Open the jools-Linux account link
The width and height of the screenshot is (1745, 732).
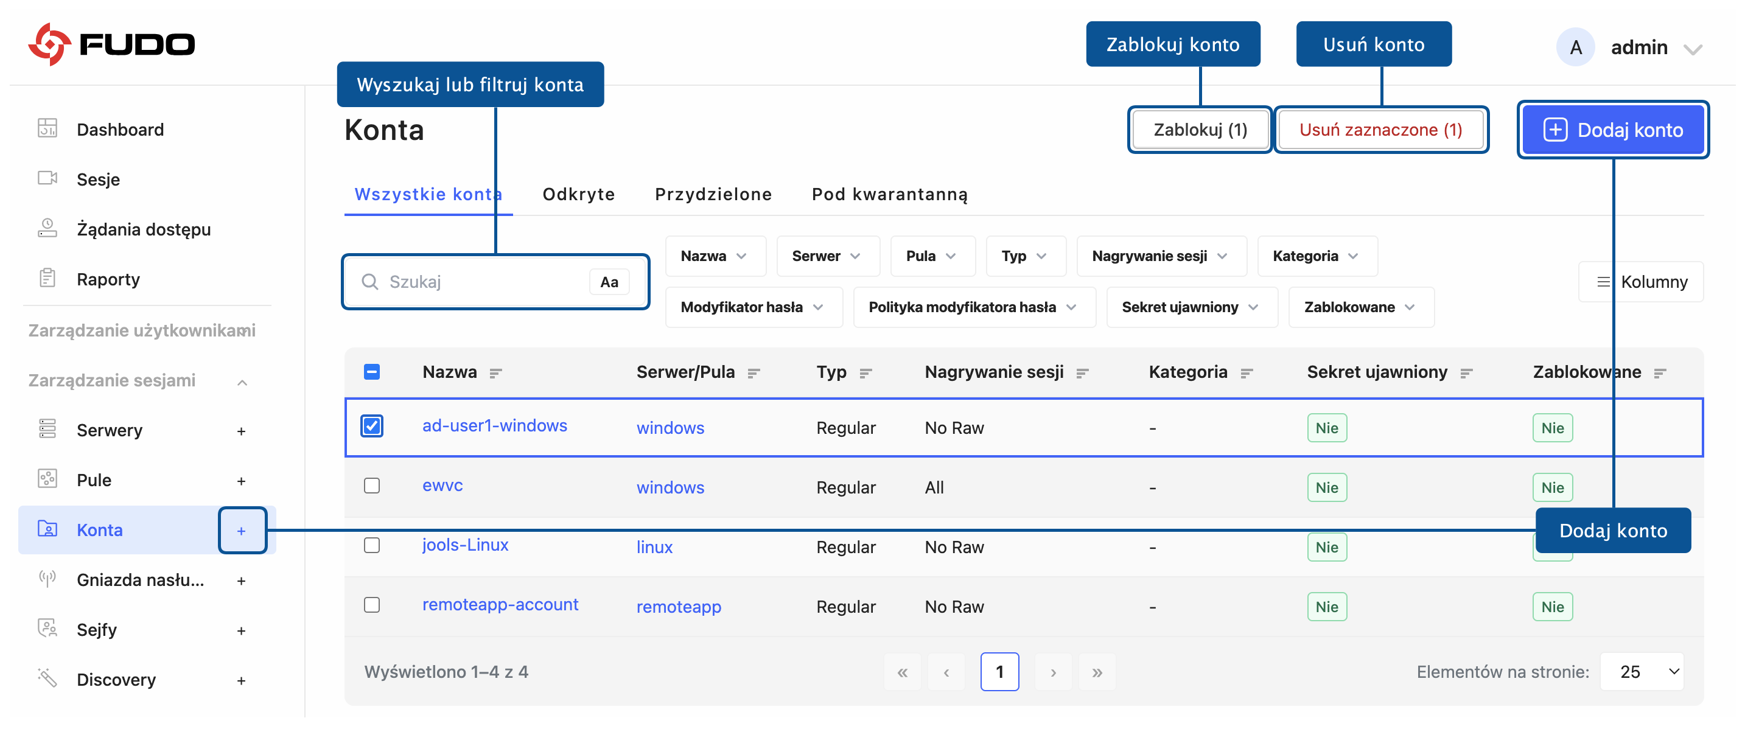[464, 545]
